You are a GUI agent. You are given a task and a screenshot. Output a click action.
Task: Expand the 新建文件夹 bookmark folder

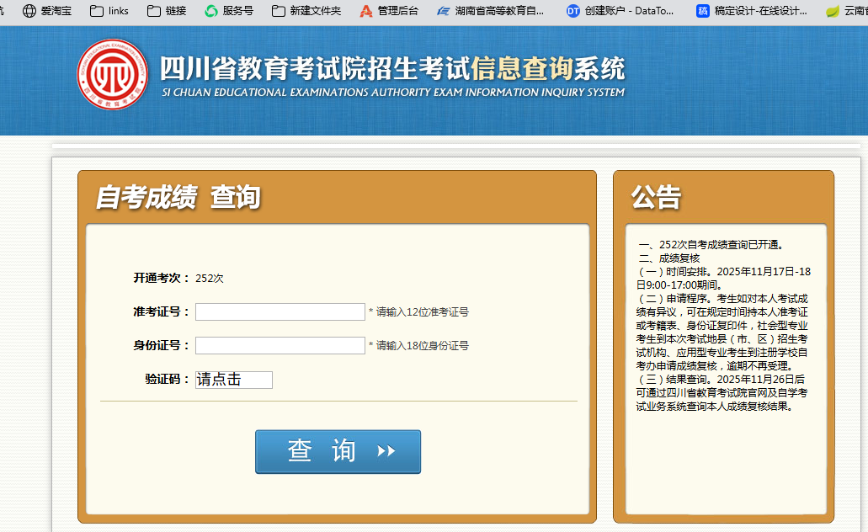[x=306, y=11]
